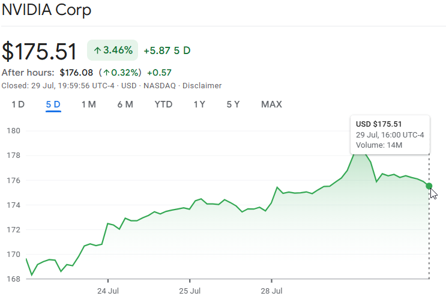The image size is (446, 302).
Task: Click the +5.87 5 D change text
Action: point(167,50)
